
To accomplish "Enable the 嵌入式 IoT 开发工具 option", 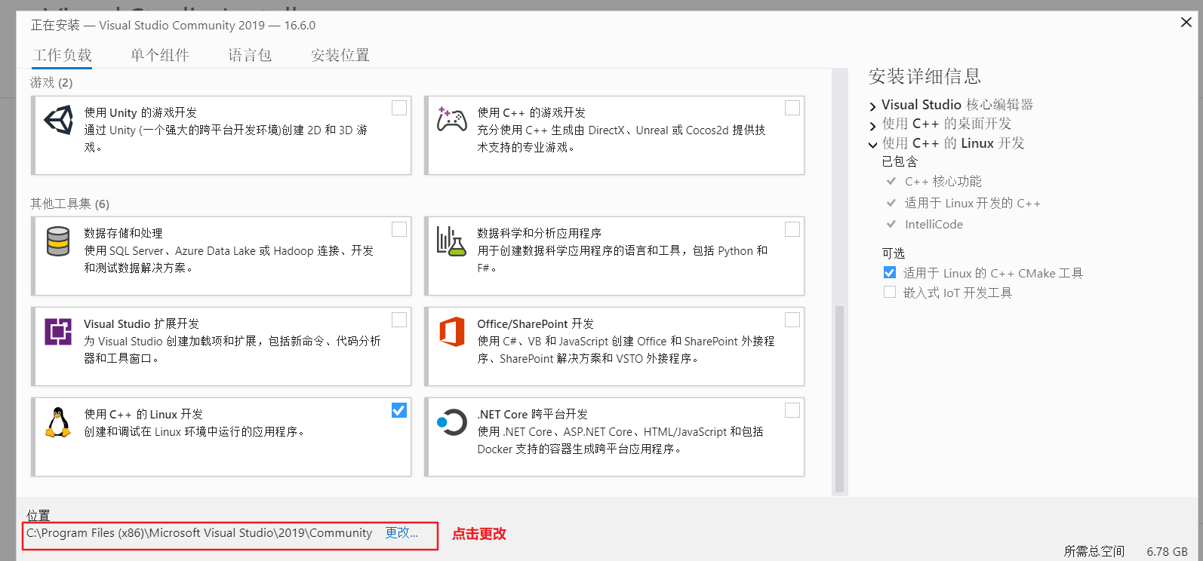I will coord(890,293).
